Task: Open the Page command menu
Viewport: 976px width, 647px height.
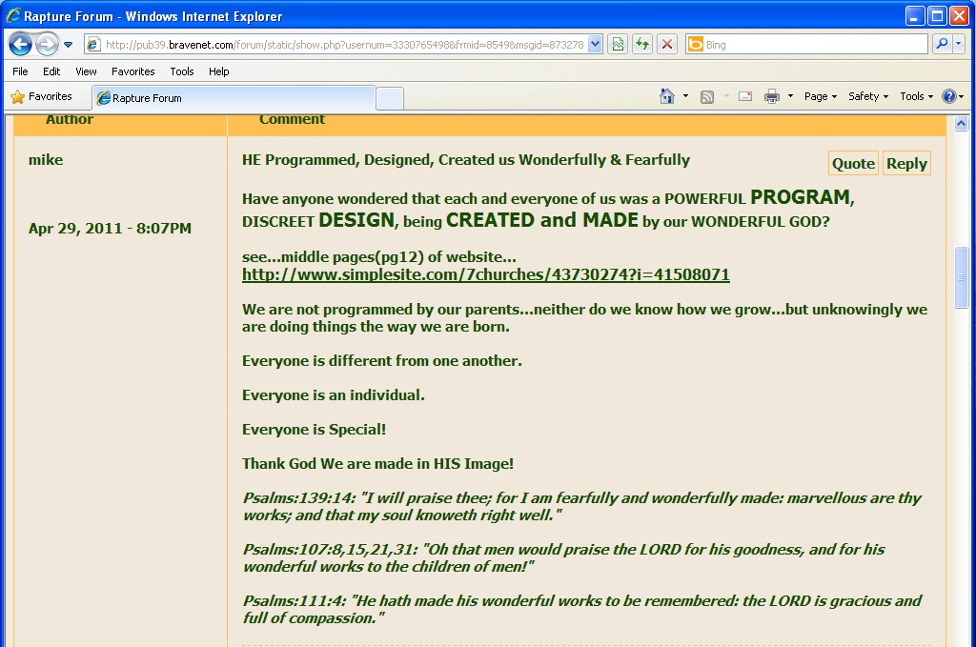Action: (821, 96)
